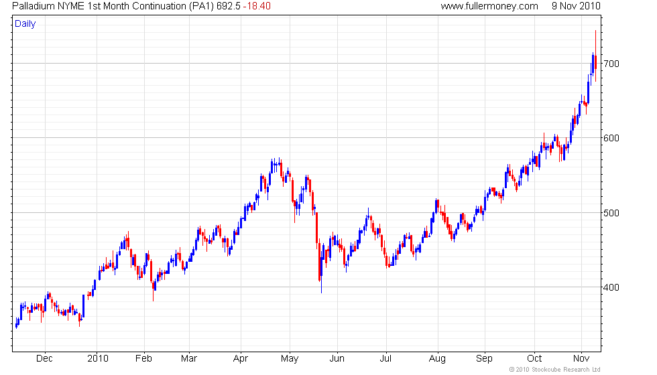Viewport: 657px width, 375px height.
Task: Click the May month axis label
Action: pyautogui.click(x=290, y=359)
